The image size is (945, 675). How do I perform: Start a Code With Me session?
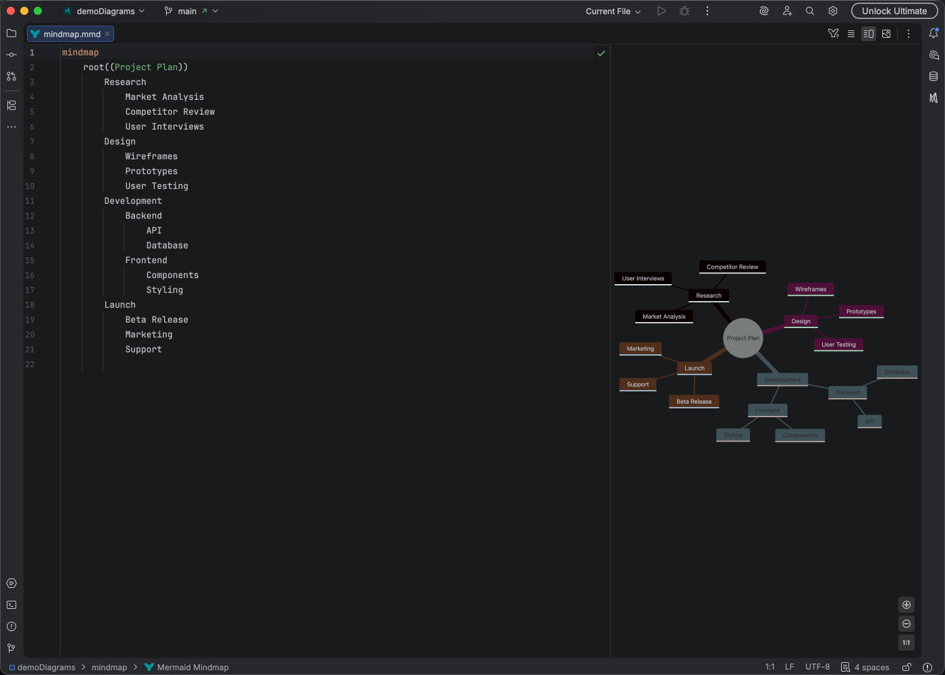(x=788, y=11)
